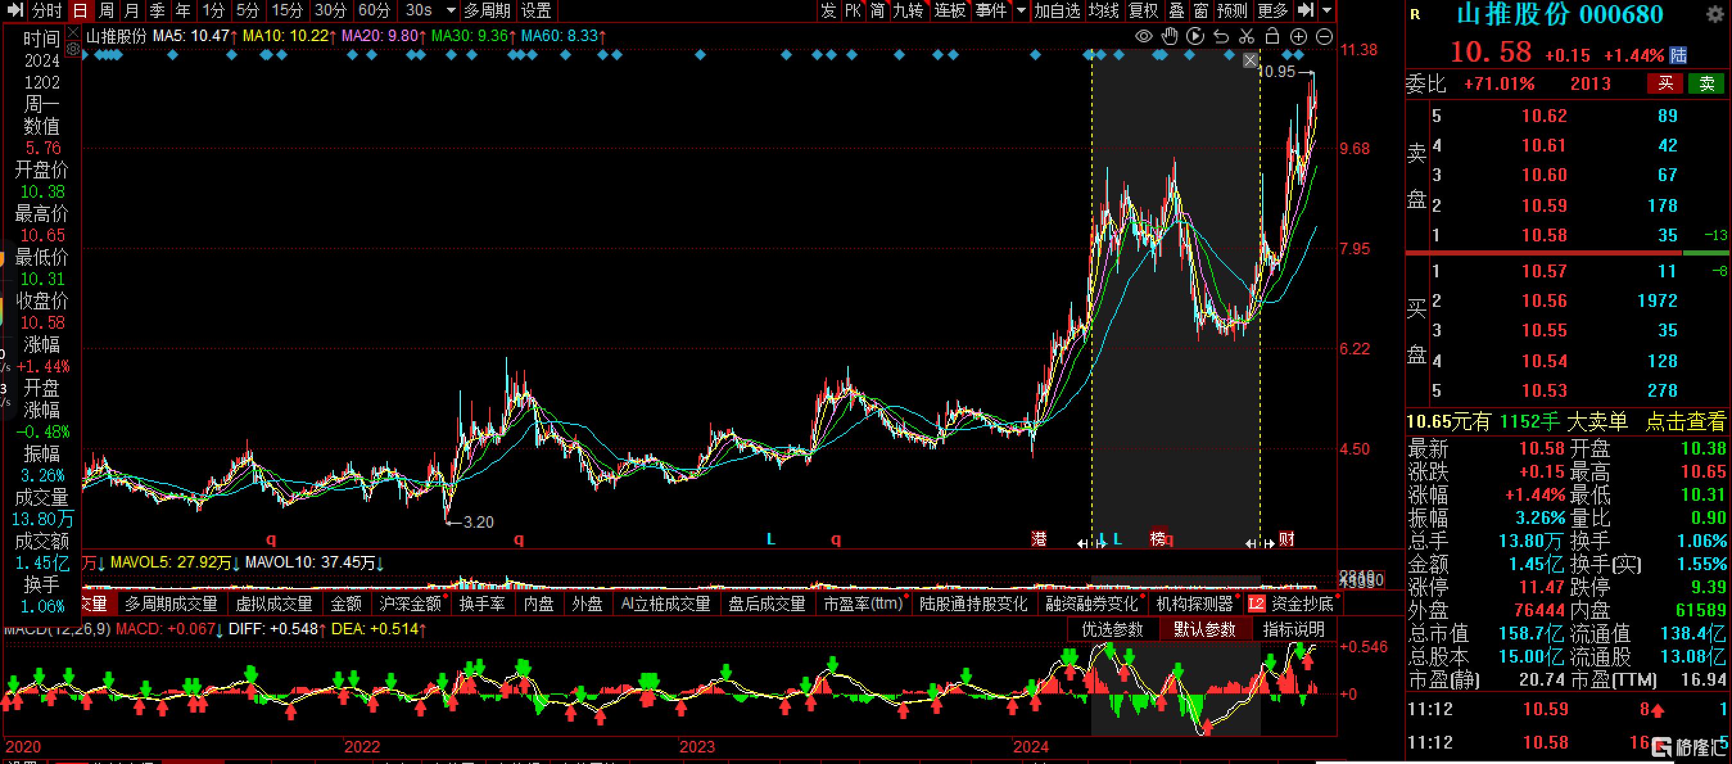
Task: Toggle the chart lock icon
Action: click(x=1272, y=37)
